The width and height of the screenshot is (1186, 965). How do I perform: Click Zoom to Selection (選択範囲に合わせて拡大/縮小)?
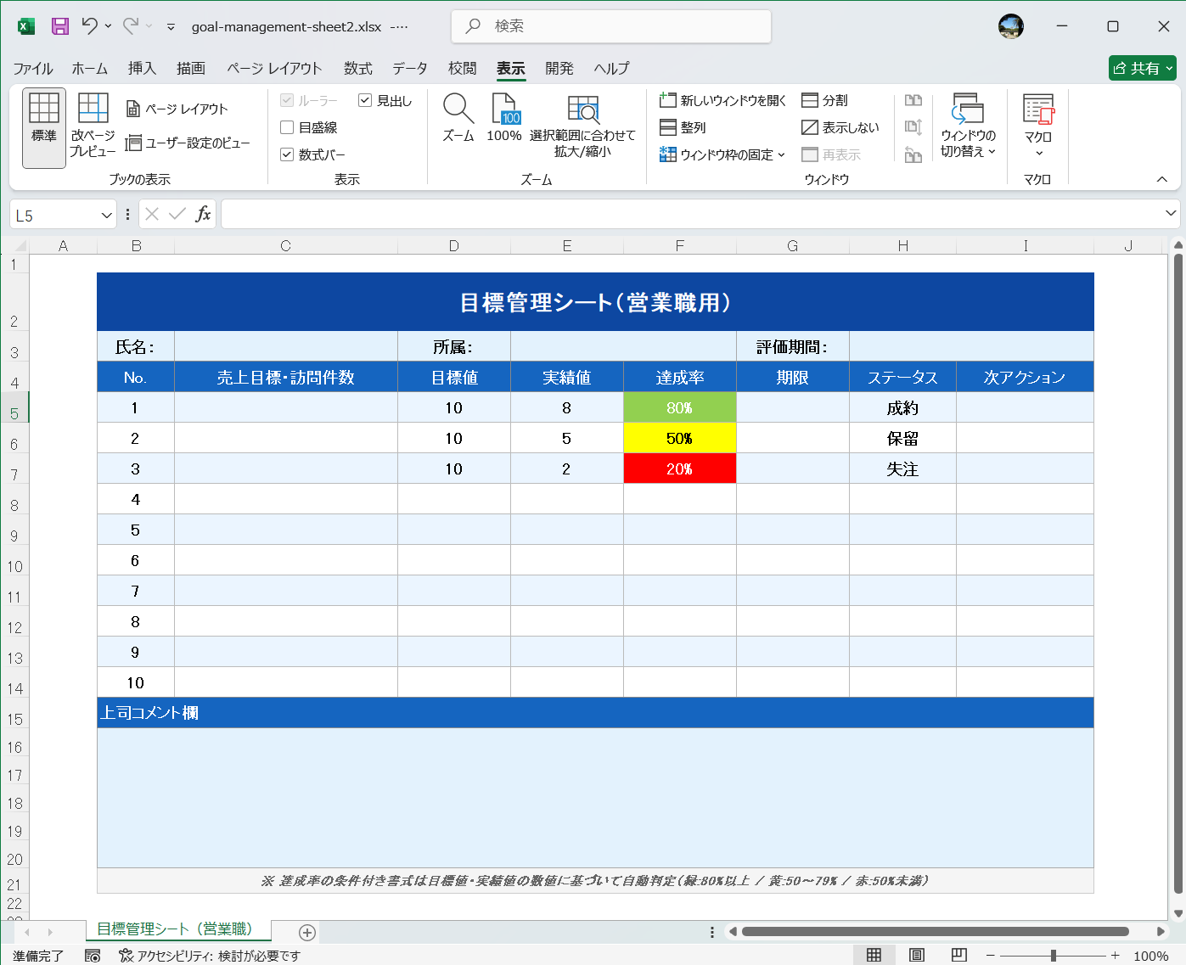pyautogui.click(x=582, y=126)
